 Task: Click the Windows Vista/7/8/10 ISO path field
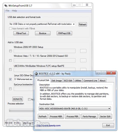pos(45,60)
